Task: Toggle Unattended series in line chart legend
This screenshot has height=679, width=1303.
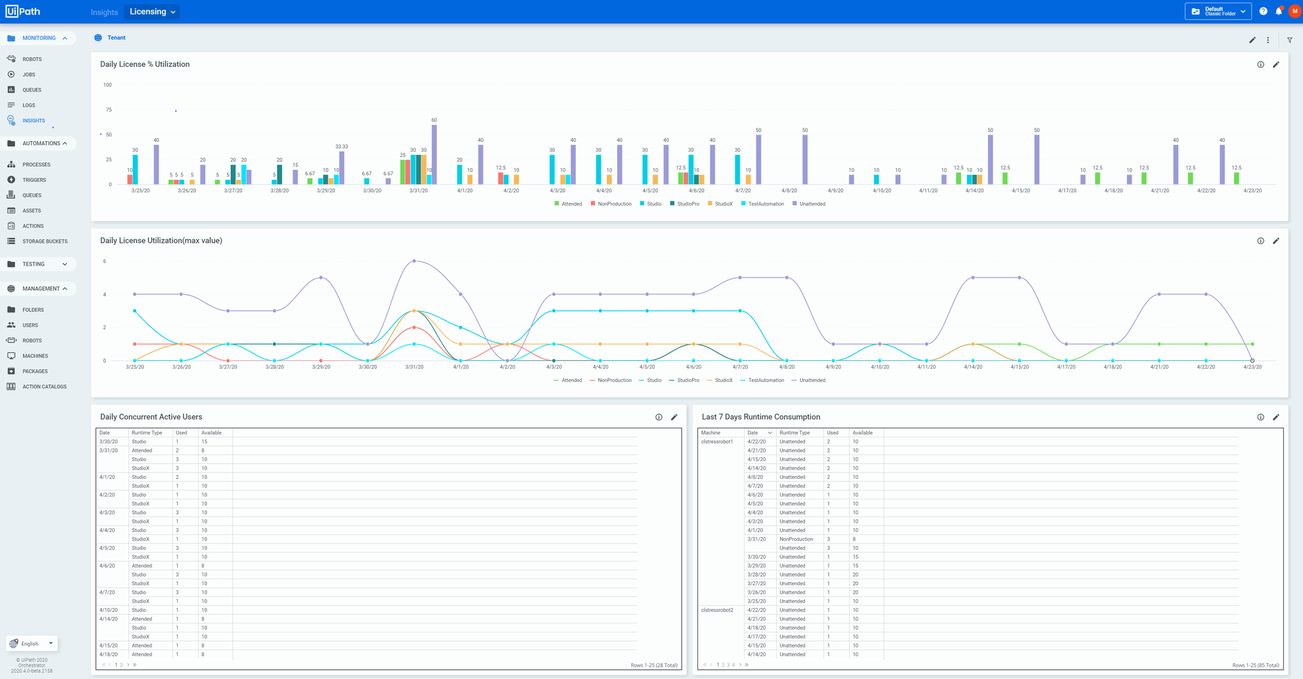Action: pos(809,381)
